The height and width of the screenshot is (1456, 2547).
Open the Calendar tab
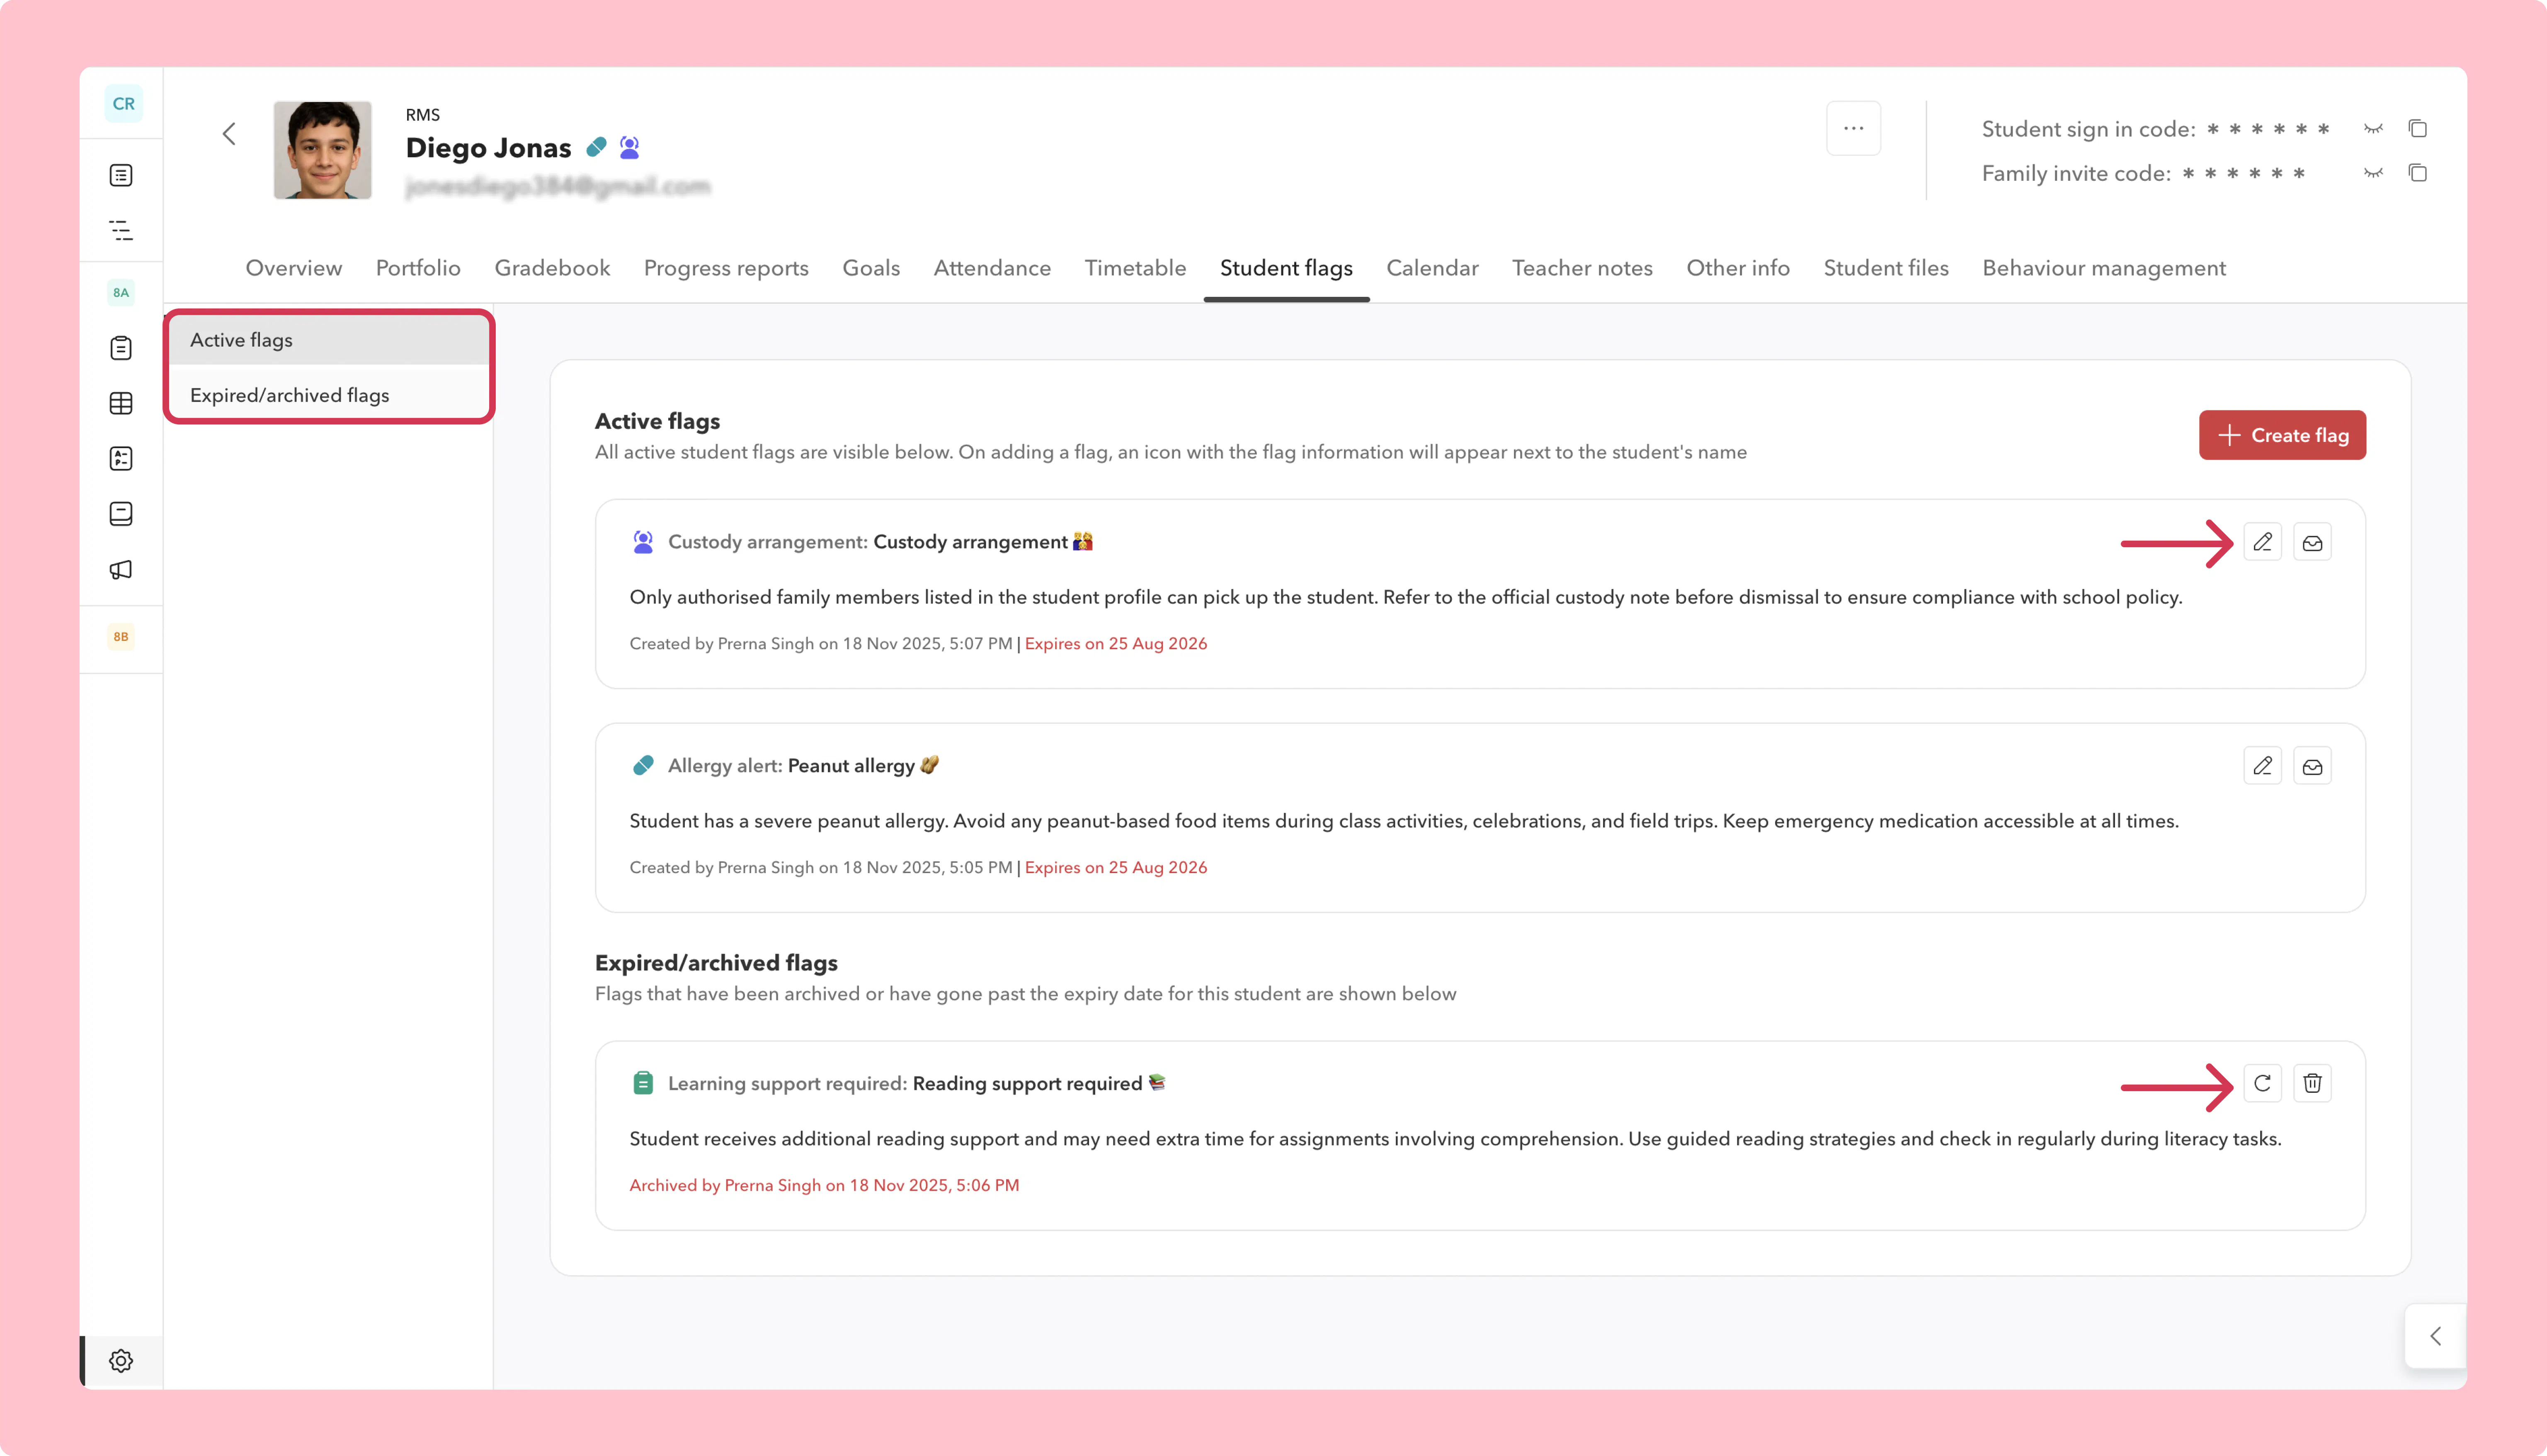(1431, 268)
